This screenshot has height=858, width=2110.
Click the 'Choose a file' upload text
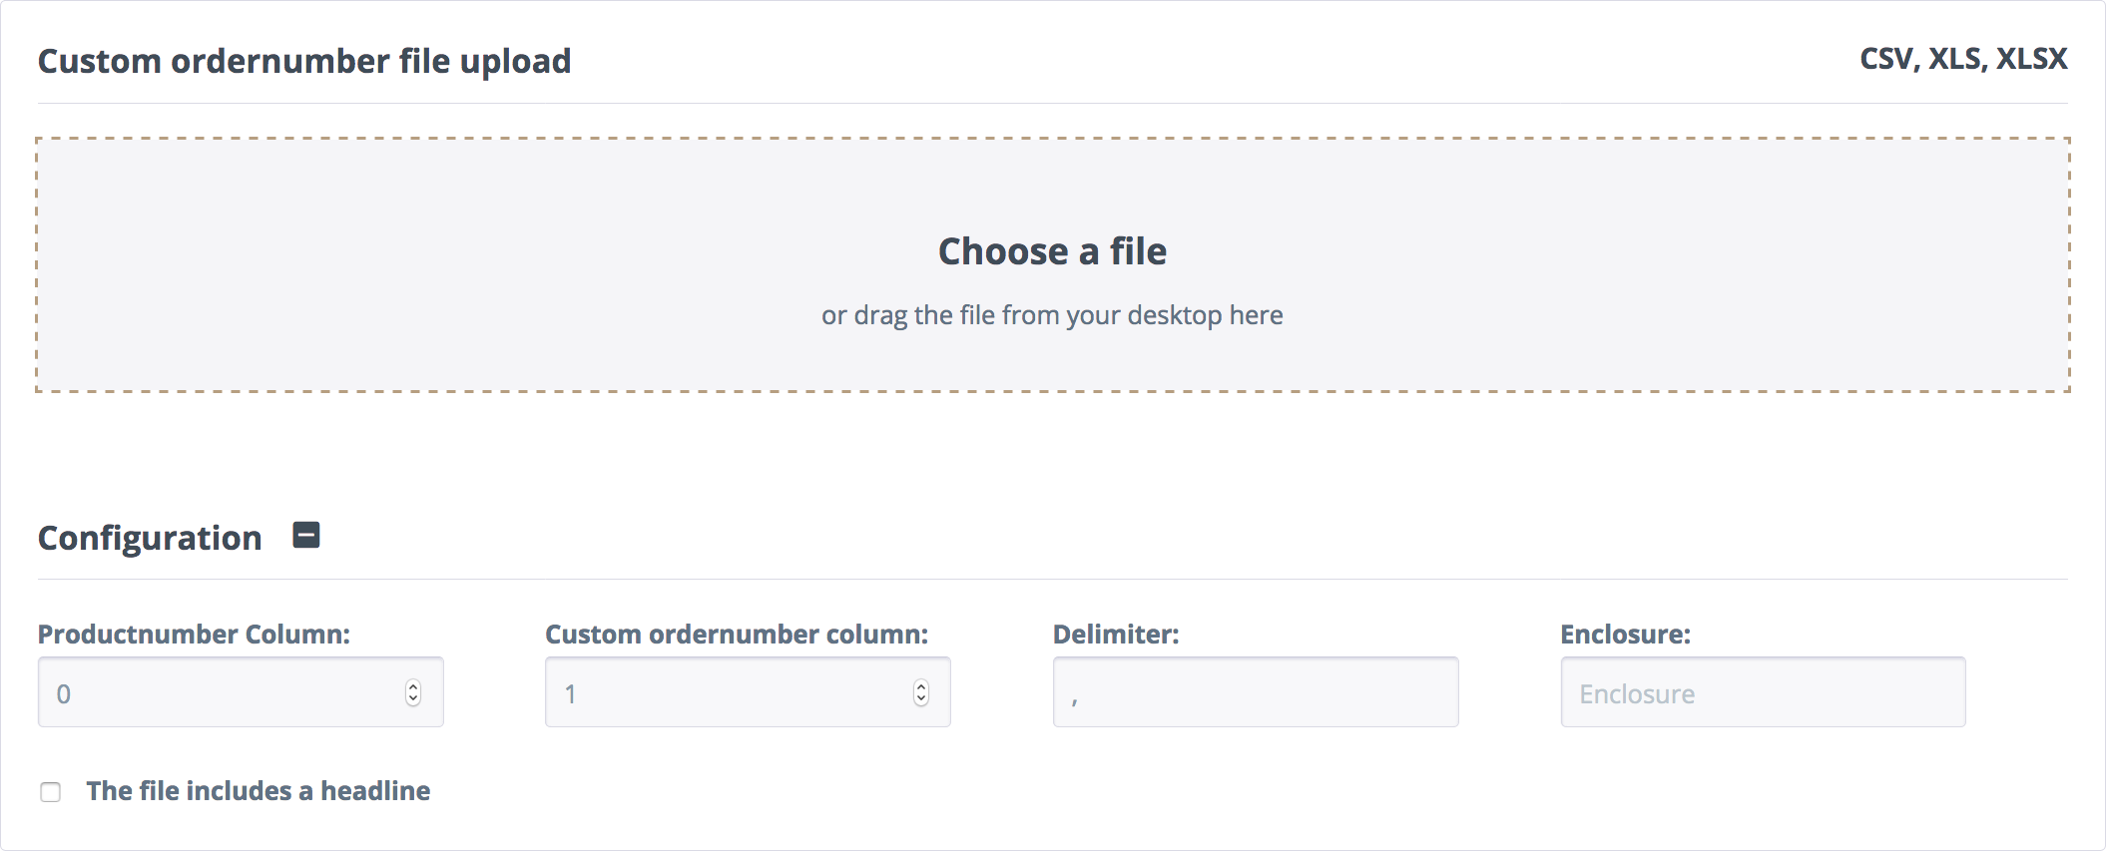(x=1052, y=251)
